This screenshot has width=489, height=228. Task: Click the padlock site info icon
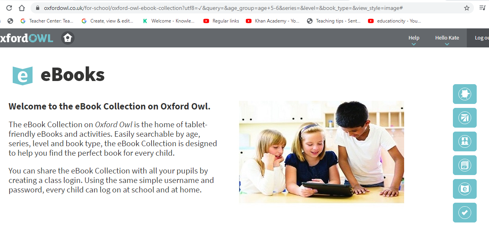tap(38, 8)
